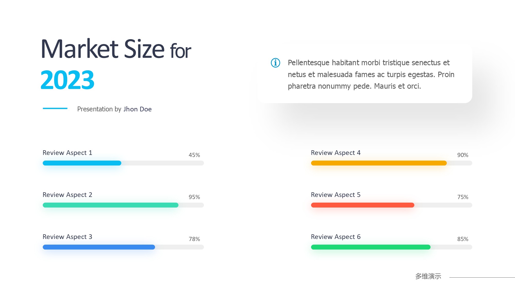The width and height of the screenshot is (515, 290).
Task: Click the 45% value label
Action: [x=194, y=155]
